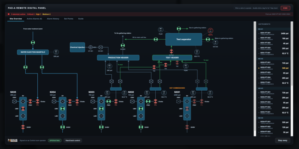Select the XV-003 valve above Production Header

click(123, 46)
